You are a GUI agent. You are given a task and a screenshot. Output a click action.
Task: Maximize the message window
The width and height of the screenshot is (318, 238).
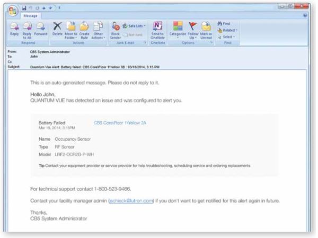(290, 6)
